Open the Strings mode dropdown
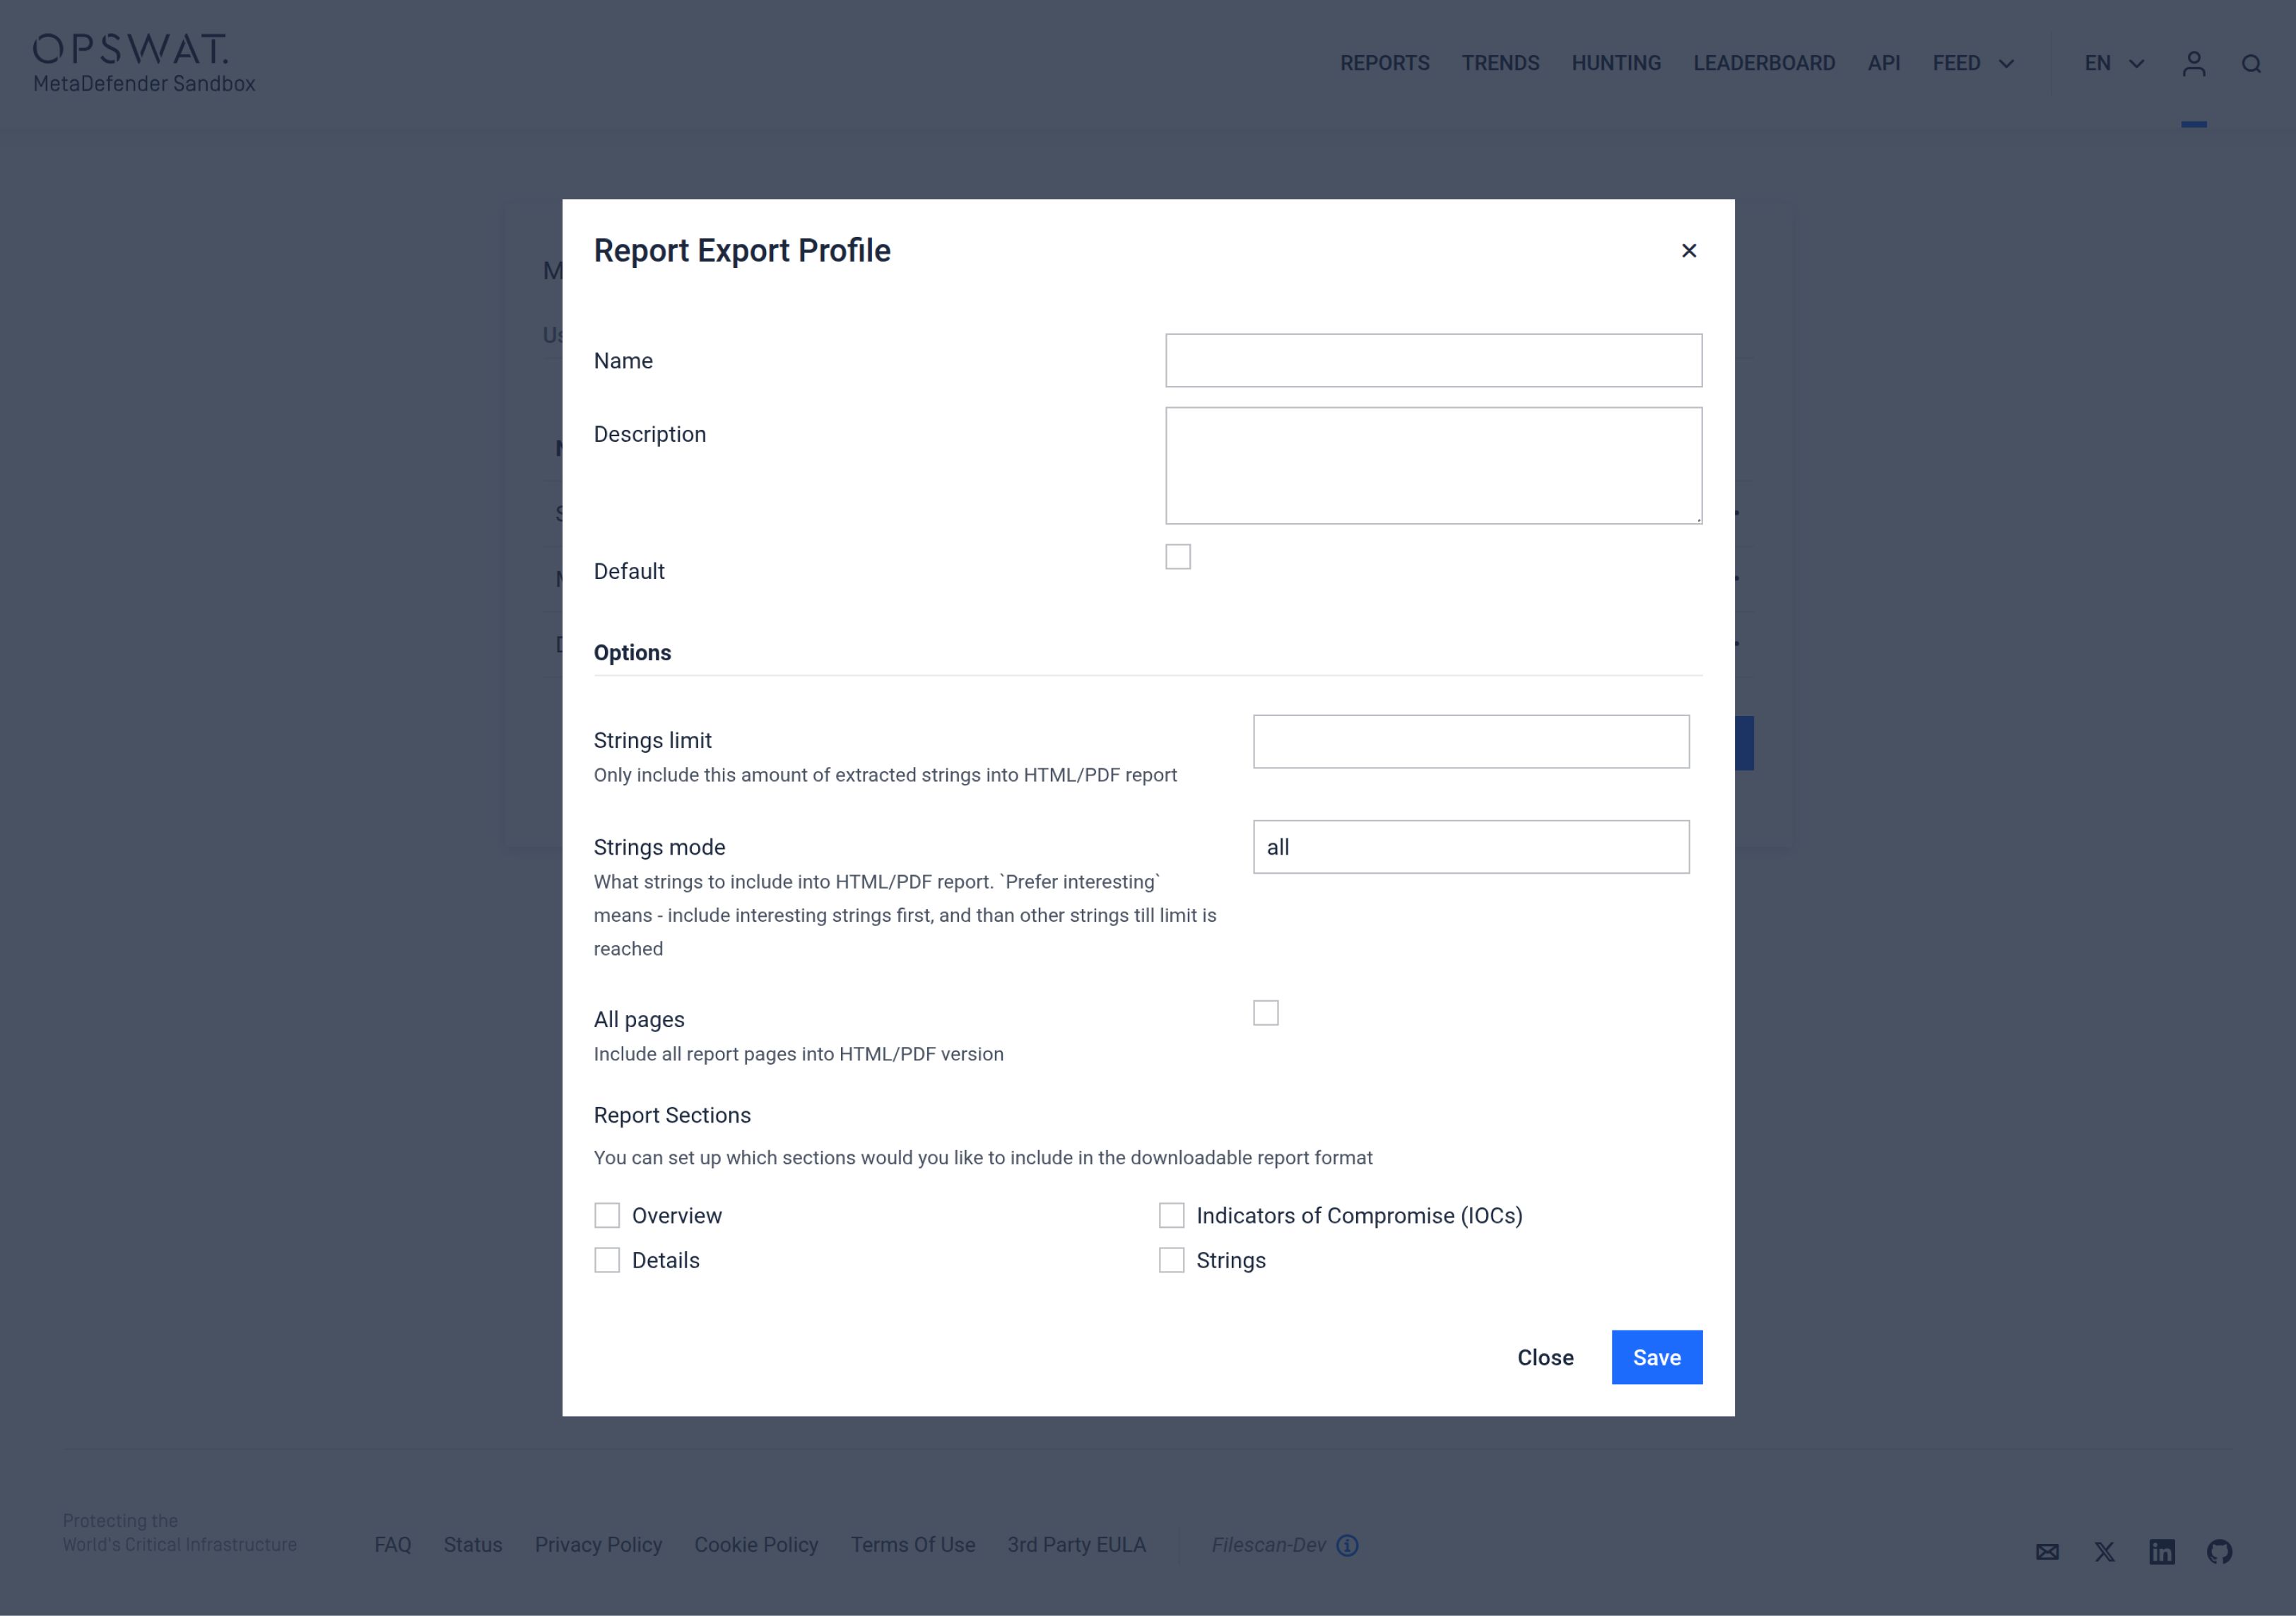This screenshot has height=1616, width=2296. click(1470, 846)
